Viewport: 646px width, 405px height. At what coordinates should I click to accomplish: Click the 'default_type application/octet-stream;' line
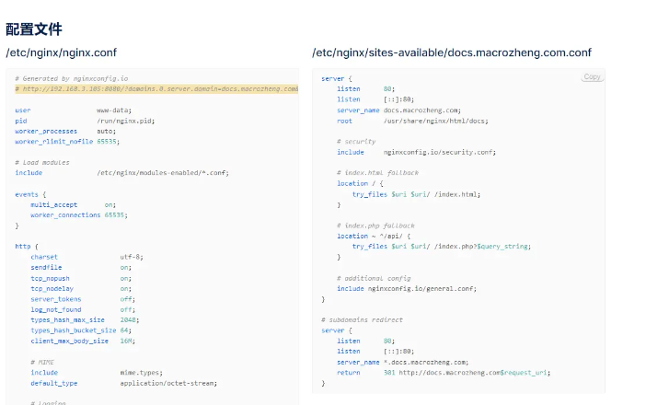123,383
